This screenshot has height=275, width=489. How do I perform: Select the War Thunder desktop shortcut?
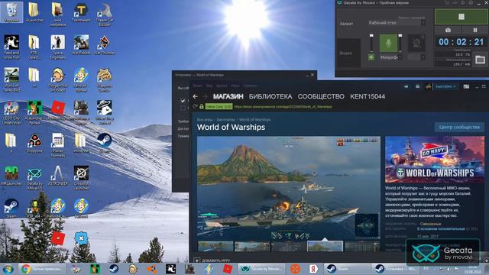(x=105, y=45)
